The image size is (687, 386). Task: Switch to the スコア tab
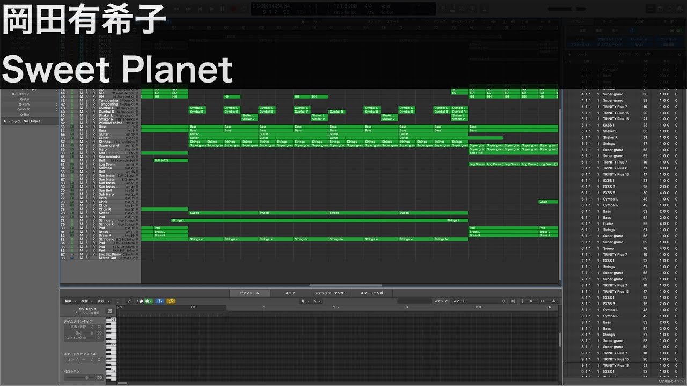[x=290, y=293]
